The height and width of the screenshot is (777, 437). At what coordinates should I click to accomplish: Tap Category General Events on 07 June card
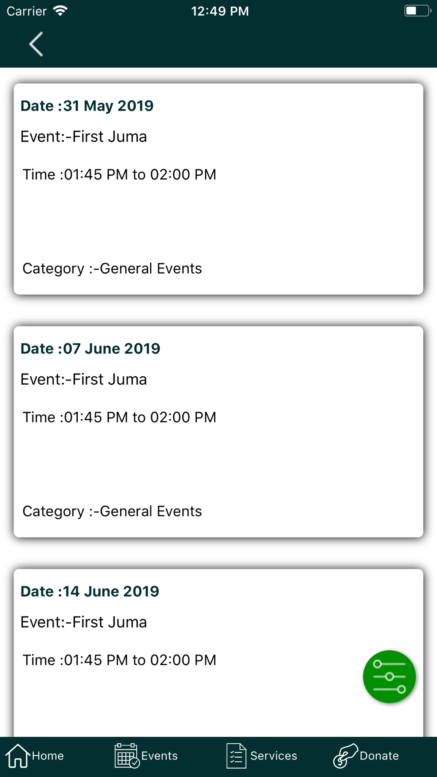(112, 511)
